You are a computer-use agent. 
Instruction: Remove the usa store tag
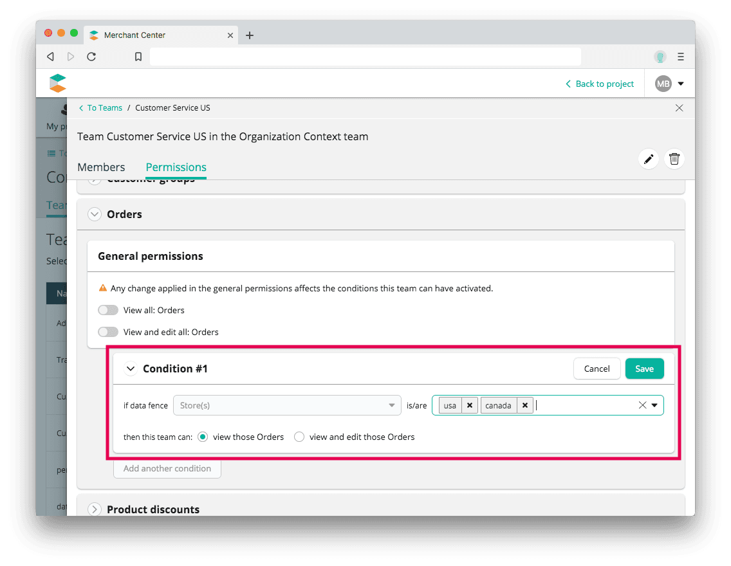[x=470, y=405]
